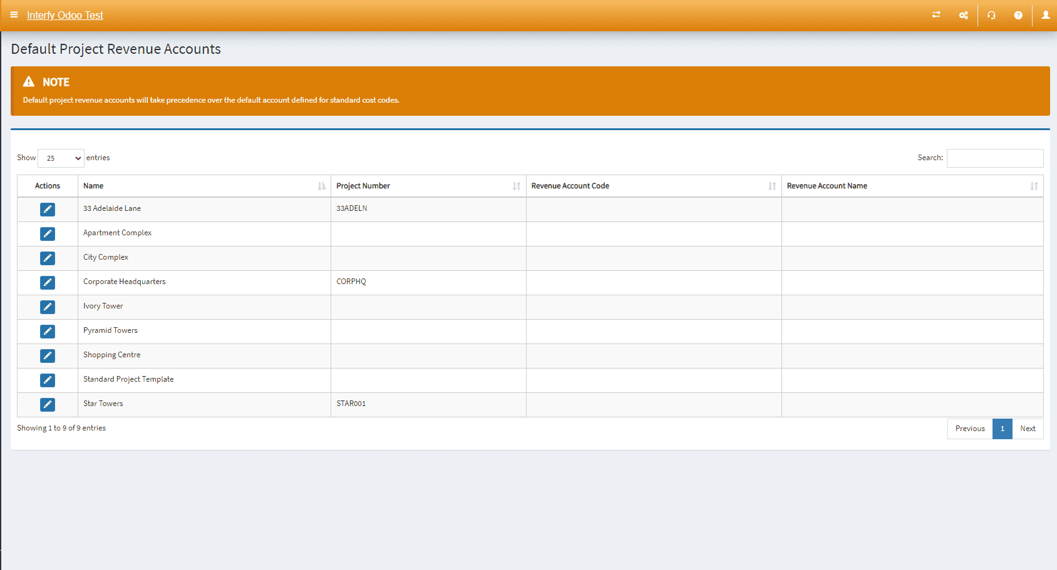Click edit icon for Shopping Centre
This screenshot has width=1057, height=570.
(x=48, y=356)
